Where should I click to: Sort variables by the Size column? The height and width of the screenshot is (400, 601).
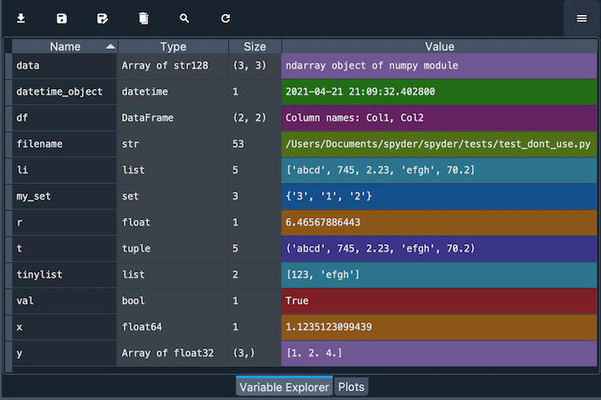pyautogui.click(x=254, y=46)
